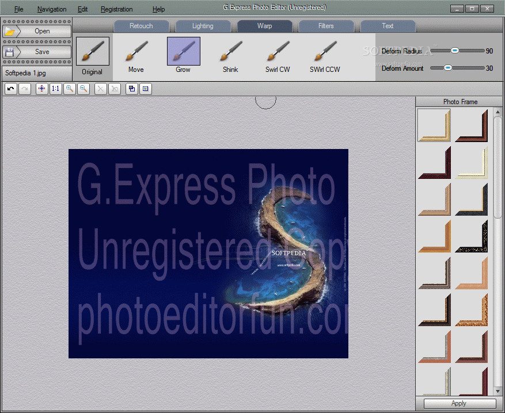Switch to the Retouch tab
This screenshot has height=413, width=505.
(142, 26)
